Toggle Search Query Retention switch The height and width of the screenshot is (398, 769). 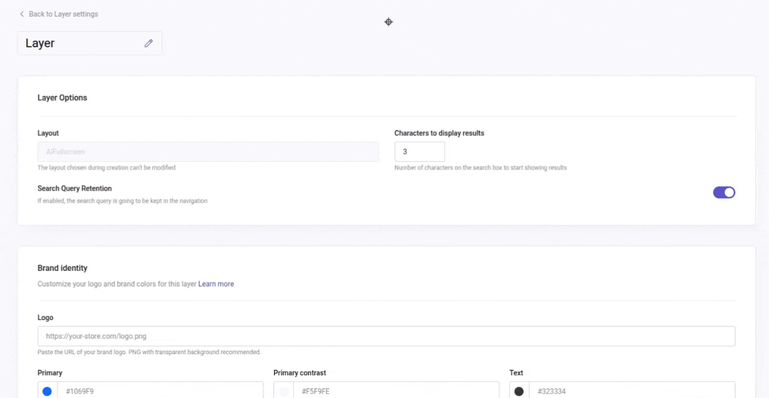coord(724,192)
